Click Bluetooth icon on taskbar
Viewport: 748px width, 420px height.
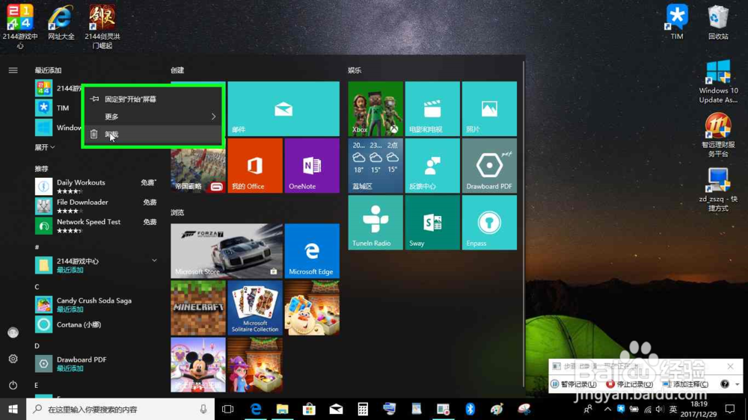tap(470, 409)
